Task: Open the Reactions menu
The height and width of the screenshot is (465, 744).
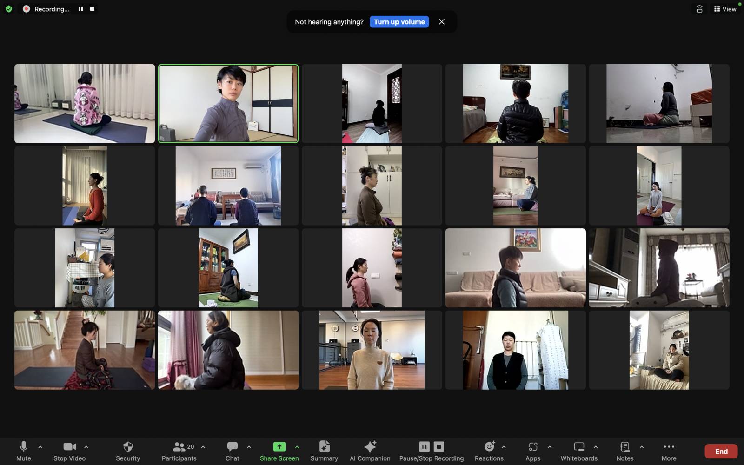Action: coord(489,447)
